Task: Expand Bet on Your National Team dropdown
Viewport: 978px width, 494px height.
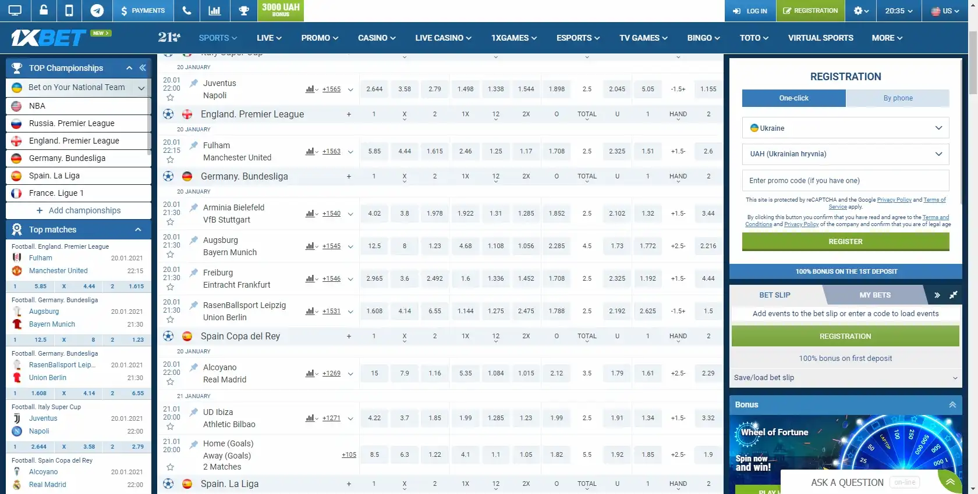Action: [x=141, y=88]
